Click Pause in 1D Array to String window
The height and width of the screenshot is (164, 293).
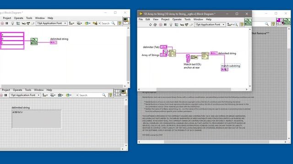[x=165, y=25]
